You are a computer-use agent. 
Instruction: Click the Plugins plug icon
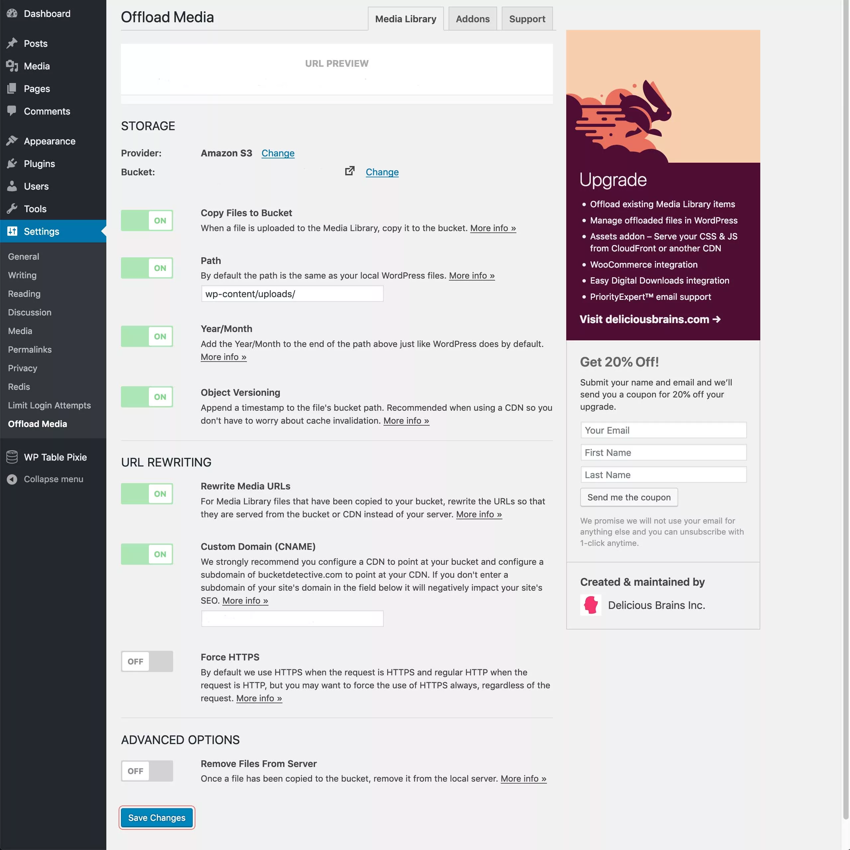(x=12, y=164)
